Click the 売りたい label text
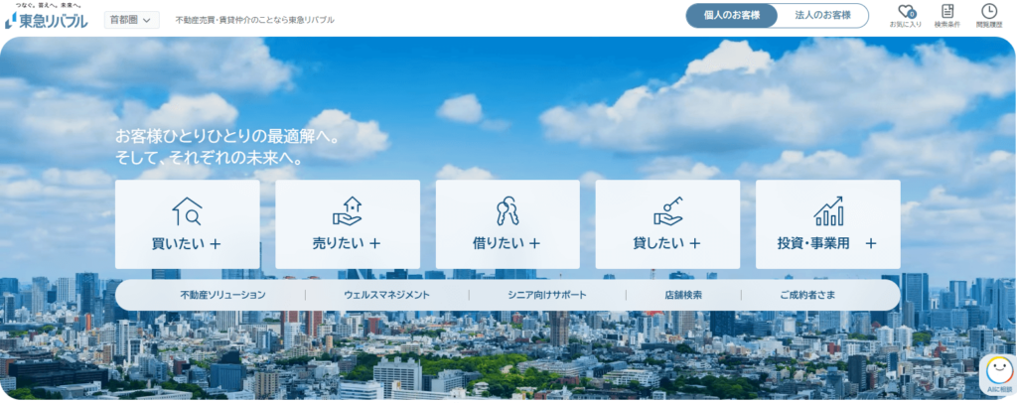The width and height of the screenshot is (1017, 403). 338,244
